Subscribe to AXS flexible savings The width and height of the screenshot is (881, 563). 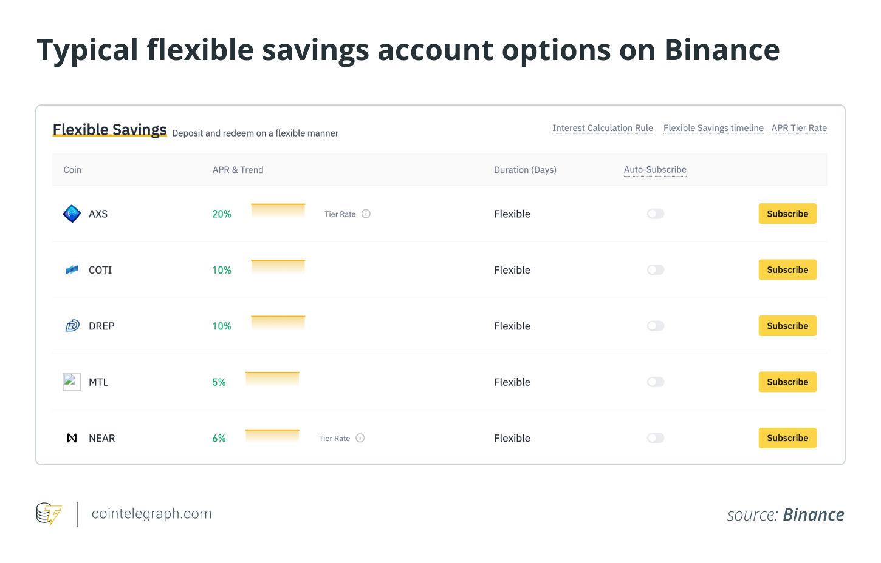[x=787, y=214]
